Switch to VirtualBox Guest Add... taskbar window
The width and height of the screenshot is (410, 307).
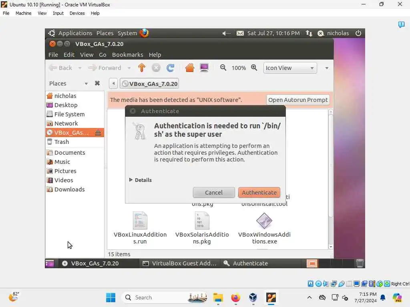coord(180,263)
